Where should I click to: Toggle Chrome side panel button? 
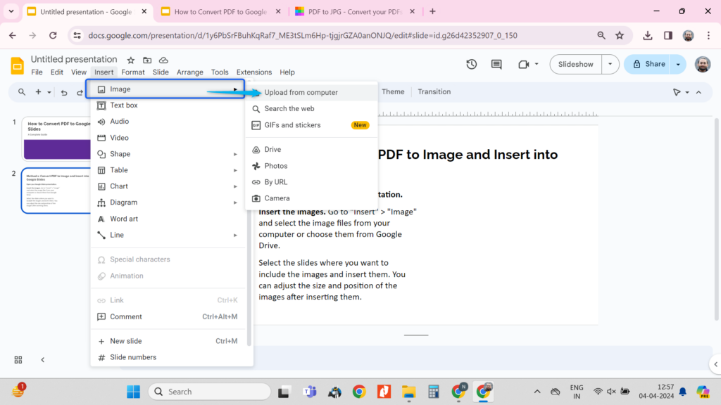click(x=668, y=35)
